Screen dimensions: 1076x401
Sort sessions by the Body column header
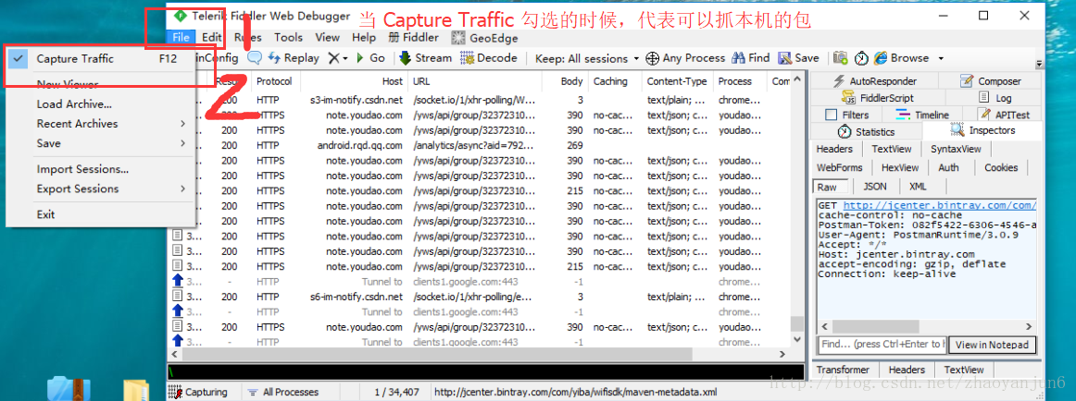565,81
